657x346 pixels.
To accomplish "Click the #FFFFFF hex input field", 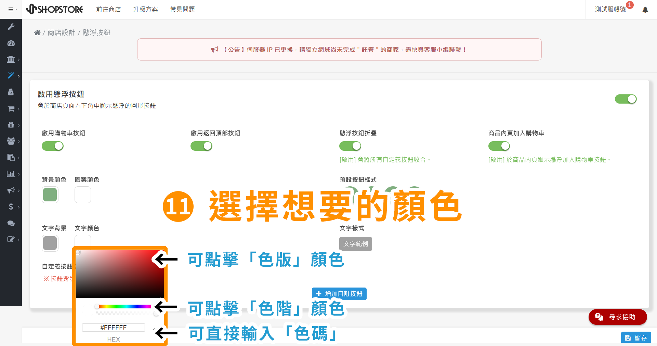I will coord(114,328).
